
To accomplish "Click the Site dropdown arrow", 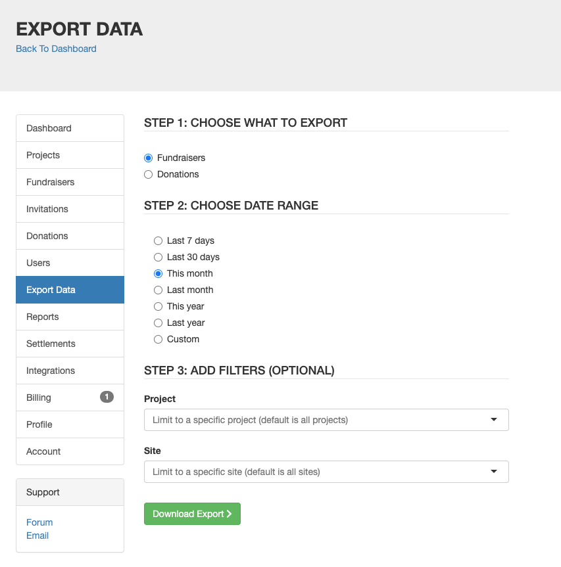I will click(494, 472).
